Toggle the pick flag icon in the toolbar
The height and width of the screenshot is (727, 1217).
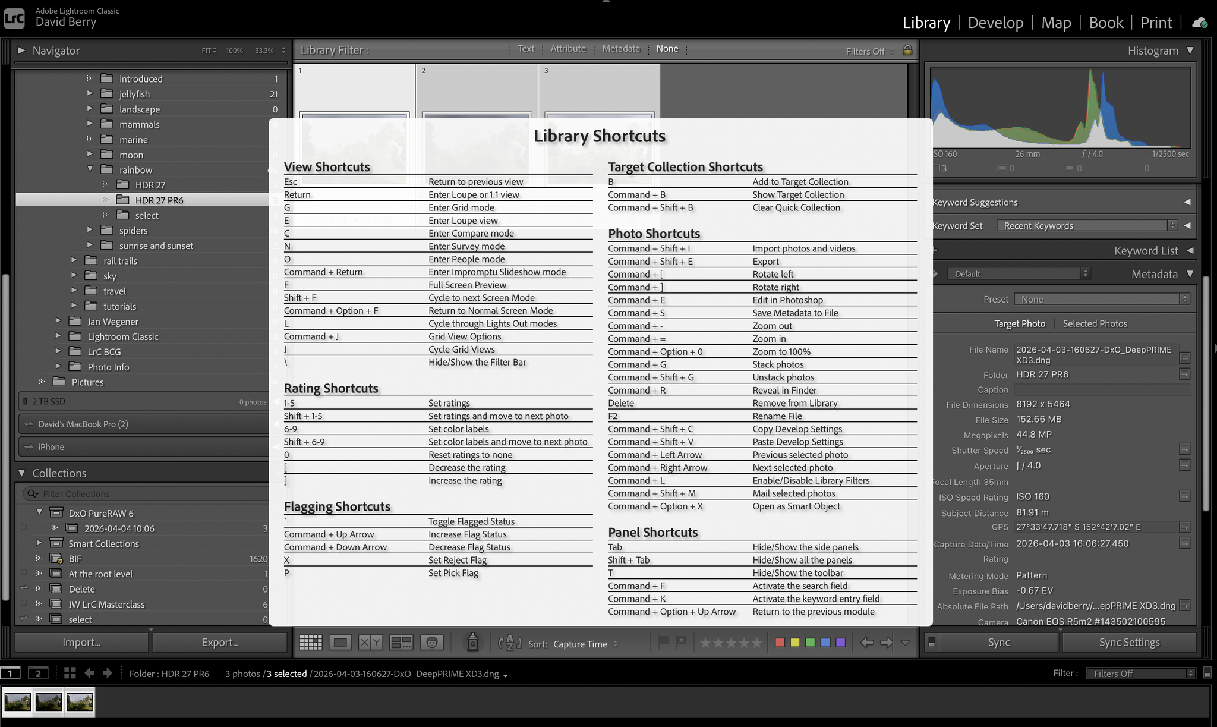[663, 643]
